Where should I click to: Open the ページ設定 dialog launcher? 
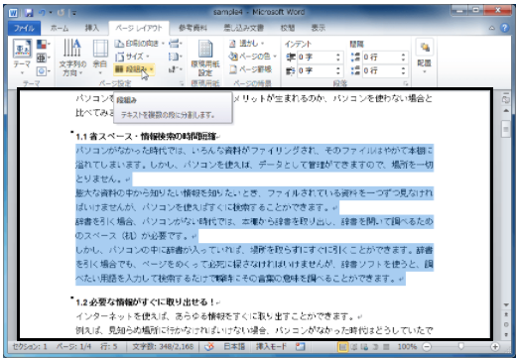click(x=182, y=84)
